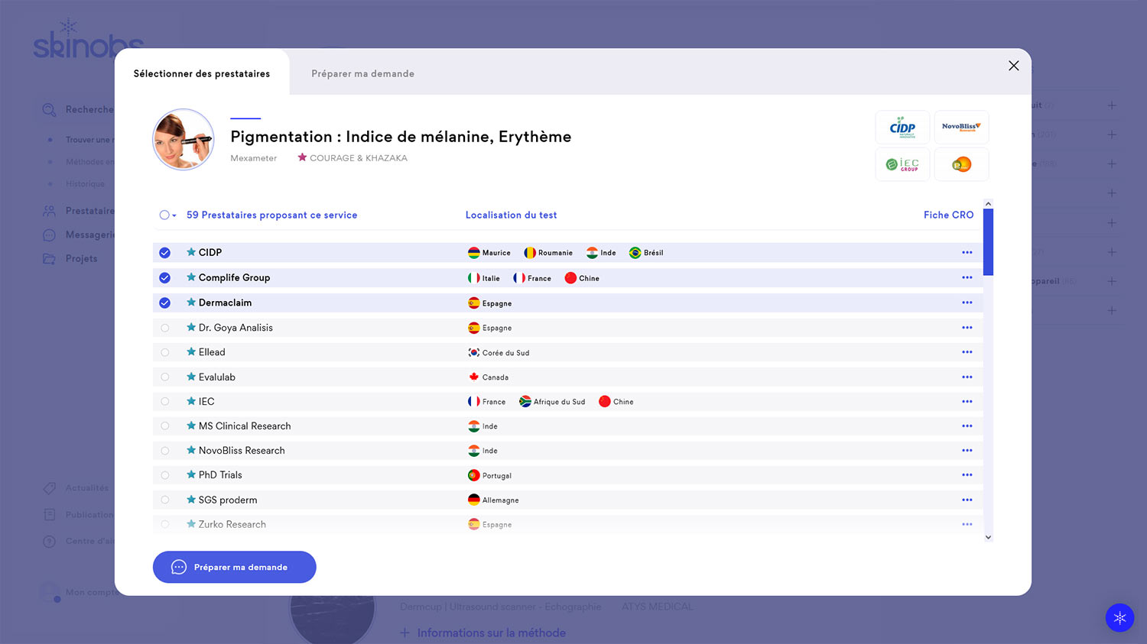Image resolution: width=1147 pixels, height=644 pixels.
Task: Click the Pigmentation method thumbnail photo
Action: 184,139
